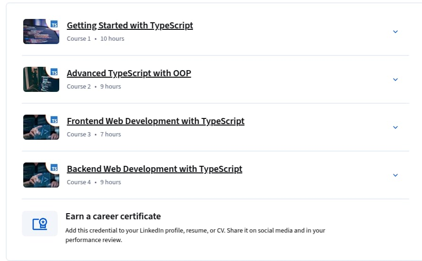Click the "Course 1 • 10 hours" text
The image size is (422, 261).
click(x=95, y=39)
